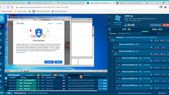Click the right blue Sutinku button
Image resolution: width=169 pixels, height=95 pixels.
click(58, 62)
